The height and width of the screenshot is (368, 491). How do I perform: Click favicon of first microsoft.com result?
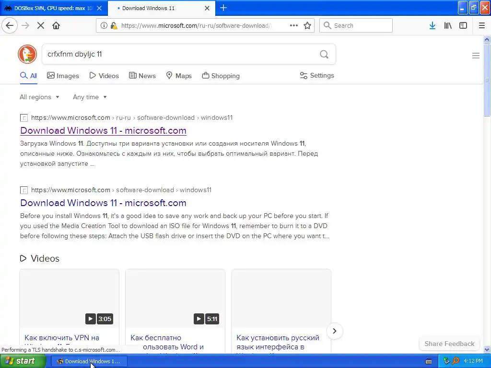[x=24, y=118]
